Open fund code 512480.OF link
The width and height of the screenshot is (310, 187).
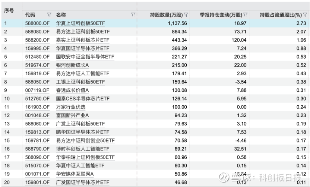(37, 57)
